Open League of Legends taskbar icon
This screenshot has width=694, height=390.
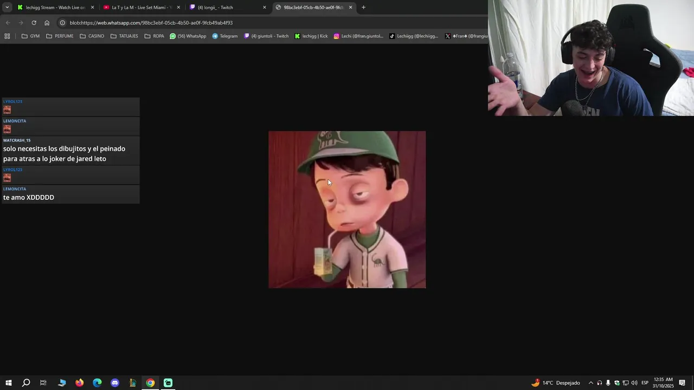[132, 383]
